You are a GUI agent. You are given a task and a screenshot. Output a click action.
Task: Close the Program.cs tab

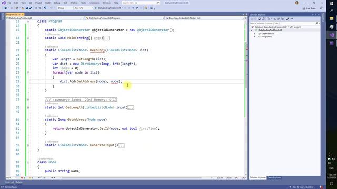pyautogui.click(x=23, y=14)
